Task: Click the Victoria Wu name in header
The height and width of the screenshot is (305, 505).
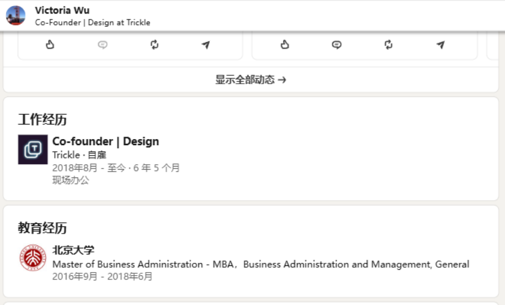Action: [x=62, y=10]
